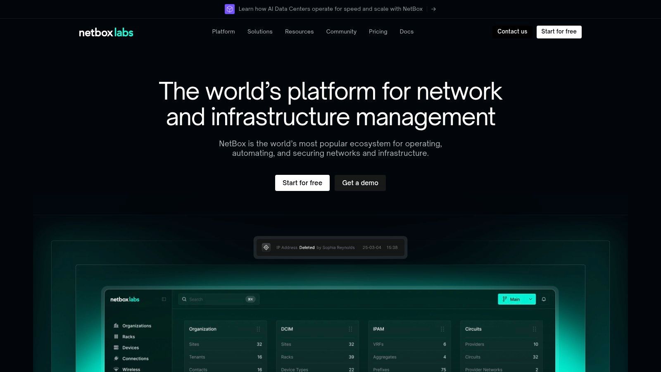The image size is (661, 372).
Task: Click the netbox labs logo in the navbar
Action: (x=106, y=31)
